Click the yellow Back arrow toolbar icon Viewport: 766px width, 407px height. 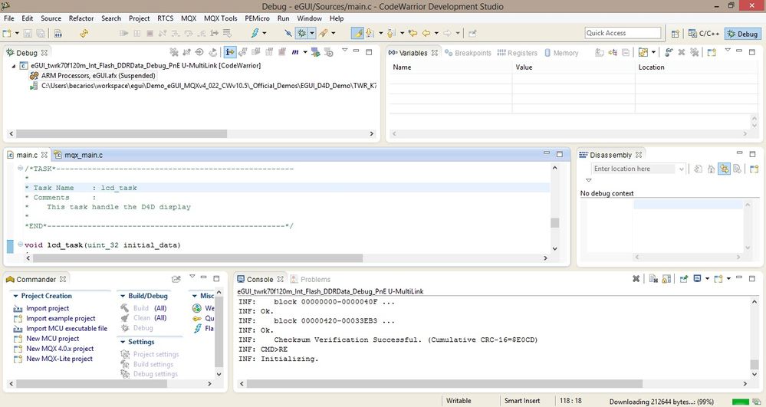pyautogui.click(x=426, y=33)
